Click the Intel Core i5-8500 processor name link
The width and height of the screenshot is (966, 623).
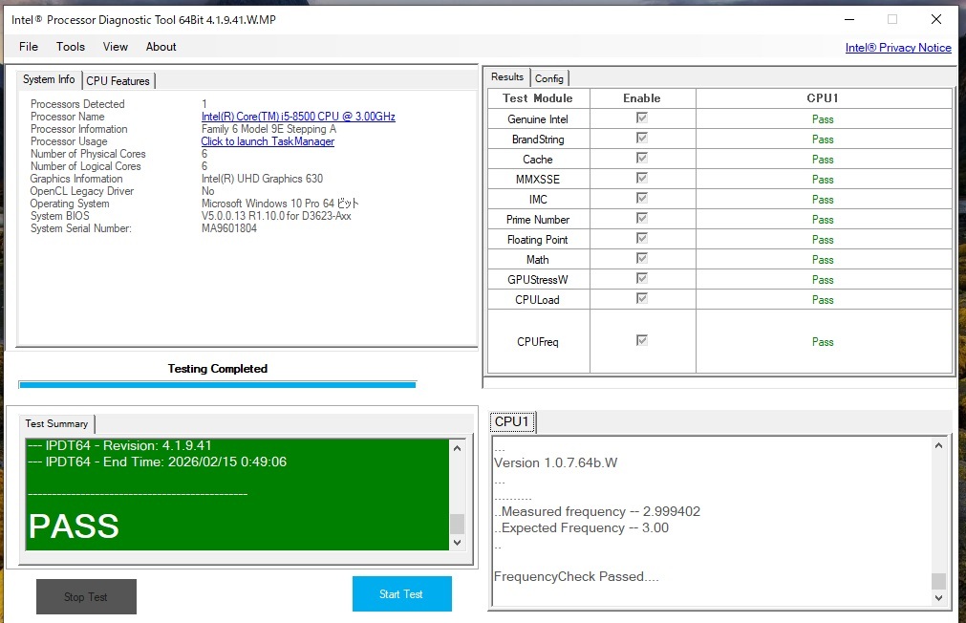point(298,117)
